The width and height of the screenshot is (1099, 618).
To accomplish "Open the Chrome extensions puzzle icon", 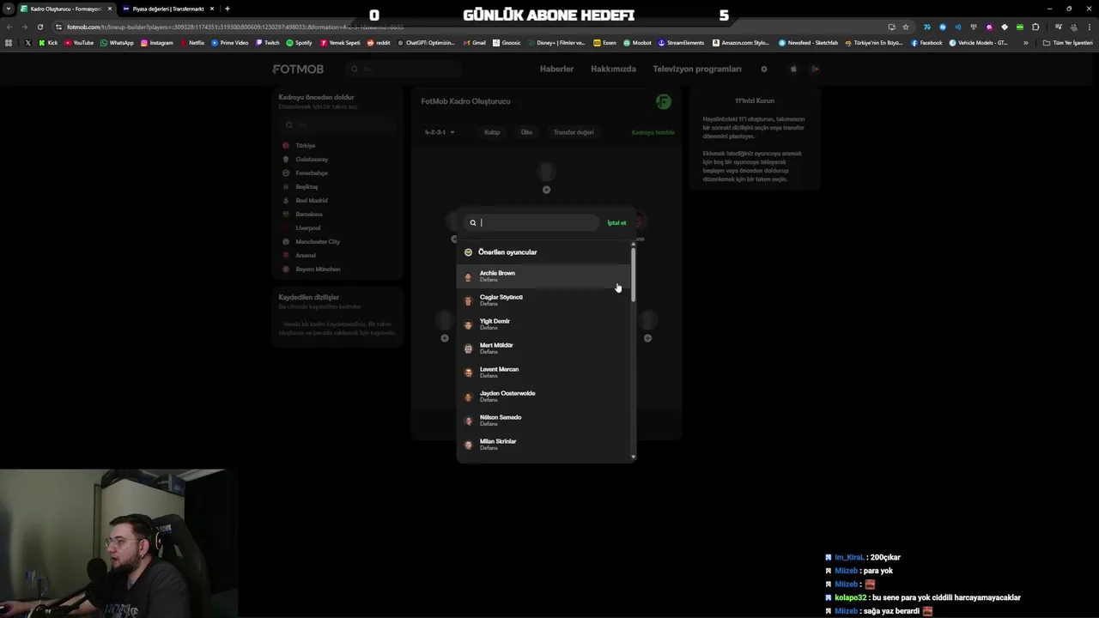I will tap(1036, 27).
